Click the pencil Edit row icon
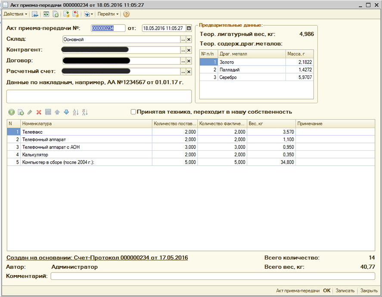 click(x=30, y=112)
